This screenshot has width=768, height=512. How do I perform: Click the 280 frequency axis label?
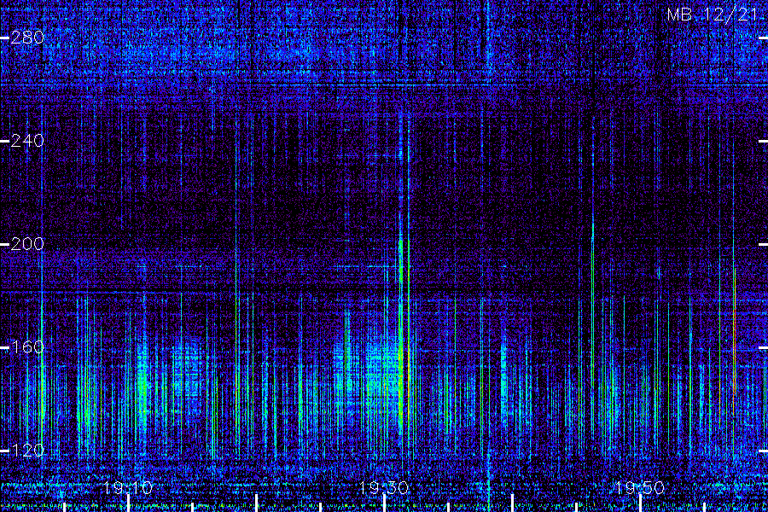point(27,38)
